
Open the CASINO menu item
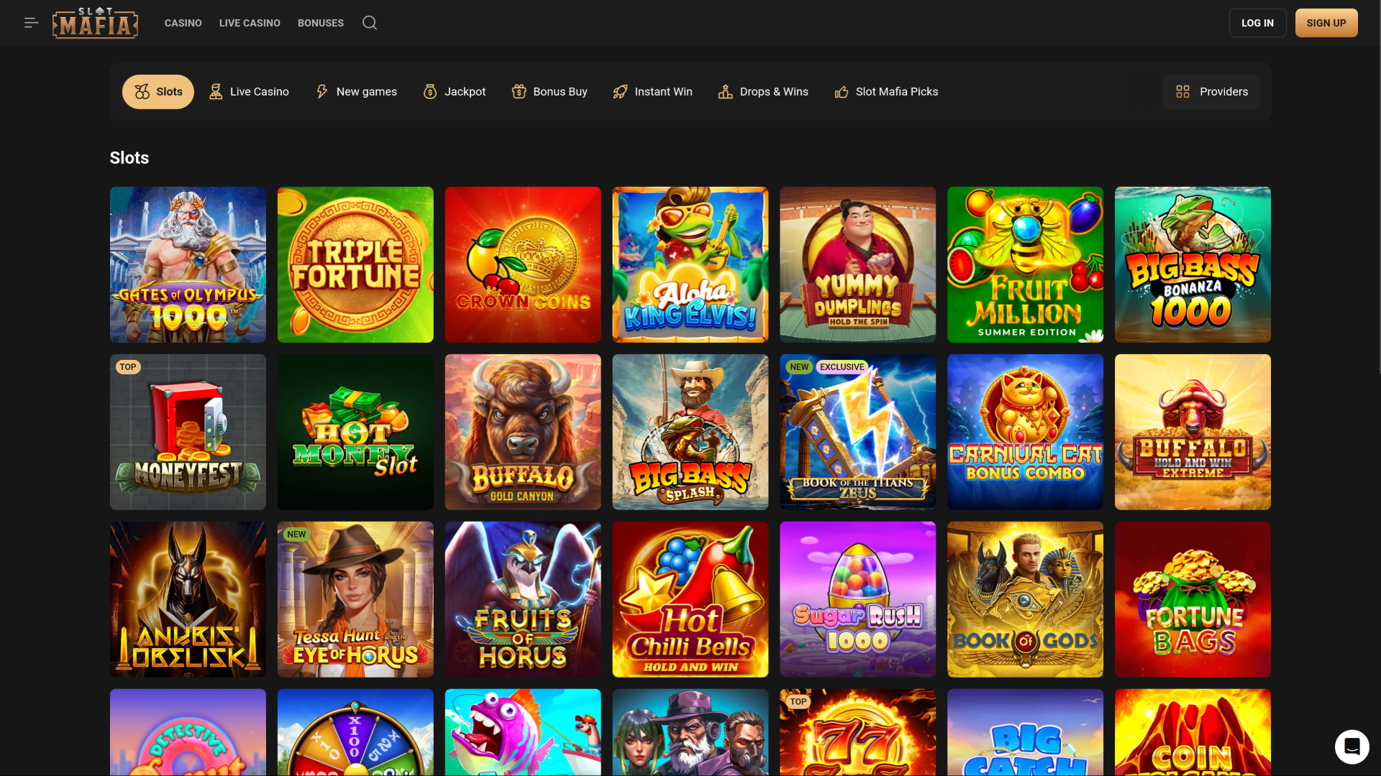click(x=183, y=22)
